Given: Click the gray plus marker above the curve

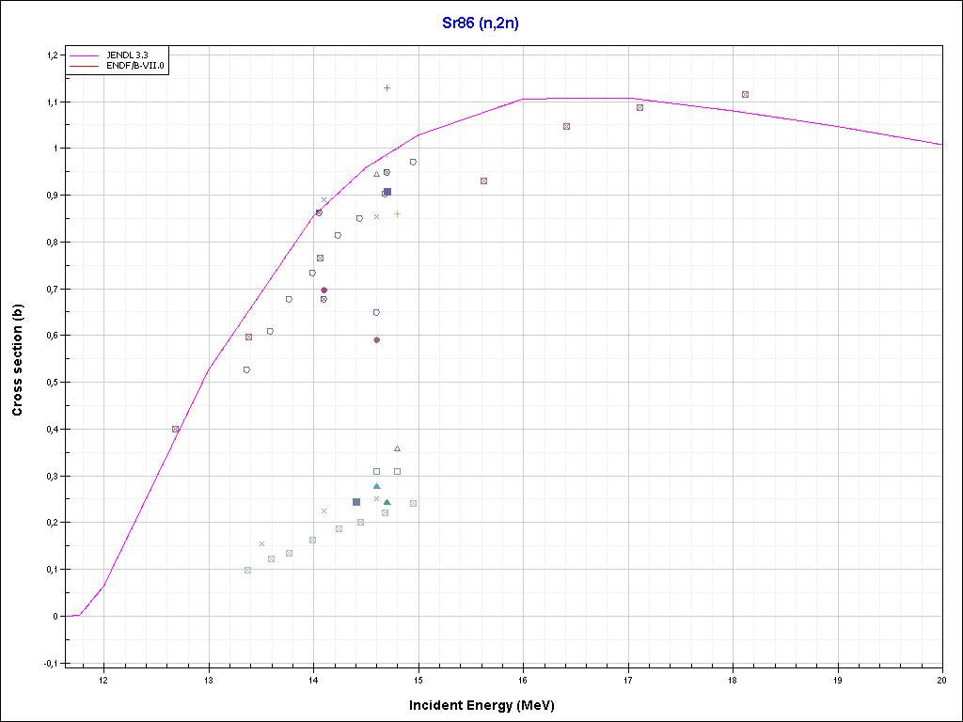Looking at the screenshot, I should tap(387, 88).
